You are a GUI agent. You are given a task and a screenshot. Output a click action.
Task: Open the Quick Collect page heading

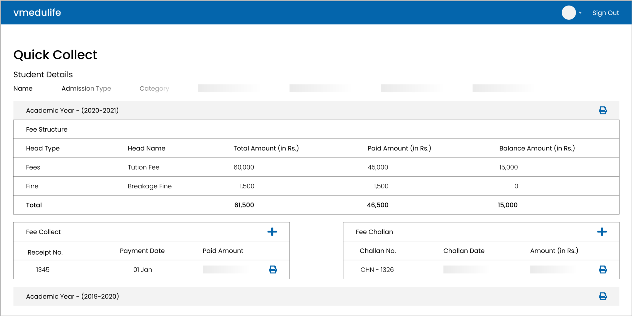pyautogui.click(x=55, y=55)
